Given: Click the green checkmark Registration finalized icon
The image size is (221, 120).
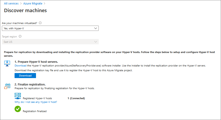Looking at the screenshot, I should point(18,109).
